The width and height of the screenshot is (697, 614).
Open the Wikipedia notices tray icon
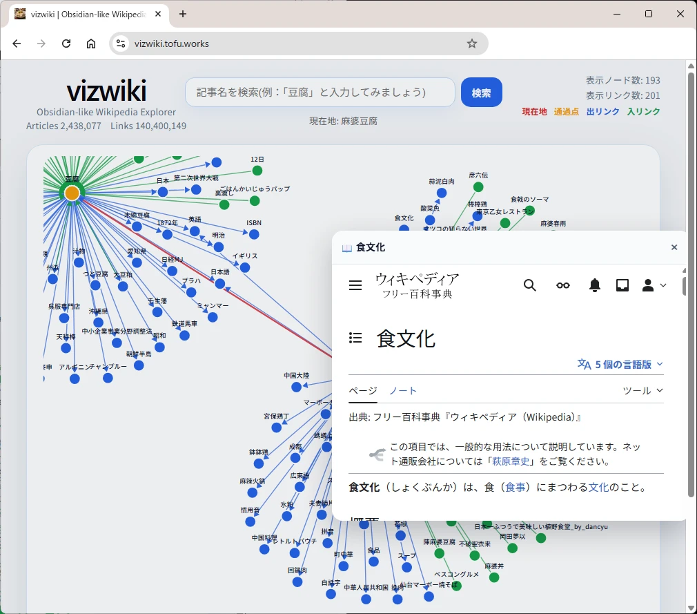click(622, 285)
